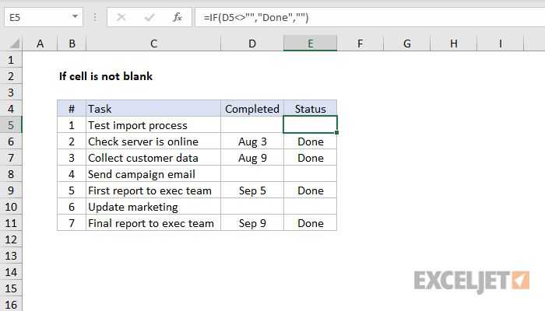Click 'Done' status for Check server is online

tap(311, 142)
